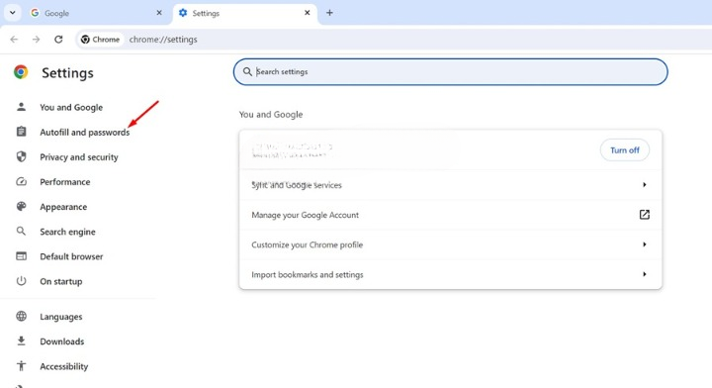Open Autofill and passwords section
Image resolution: width=712 pixels, height=388 pixels.
coord(84,133)
